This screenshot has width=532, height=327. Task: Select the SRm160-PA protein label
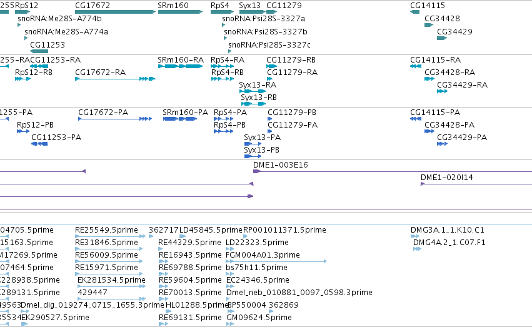click(x=185, y=113)
